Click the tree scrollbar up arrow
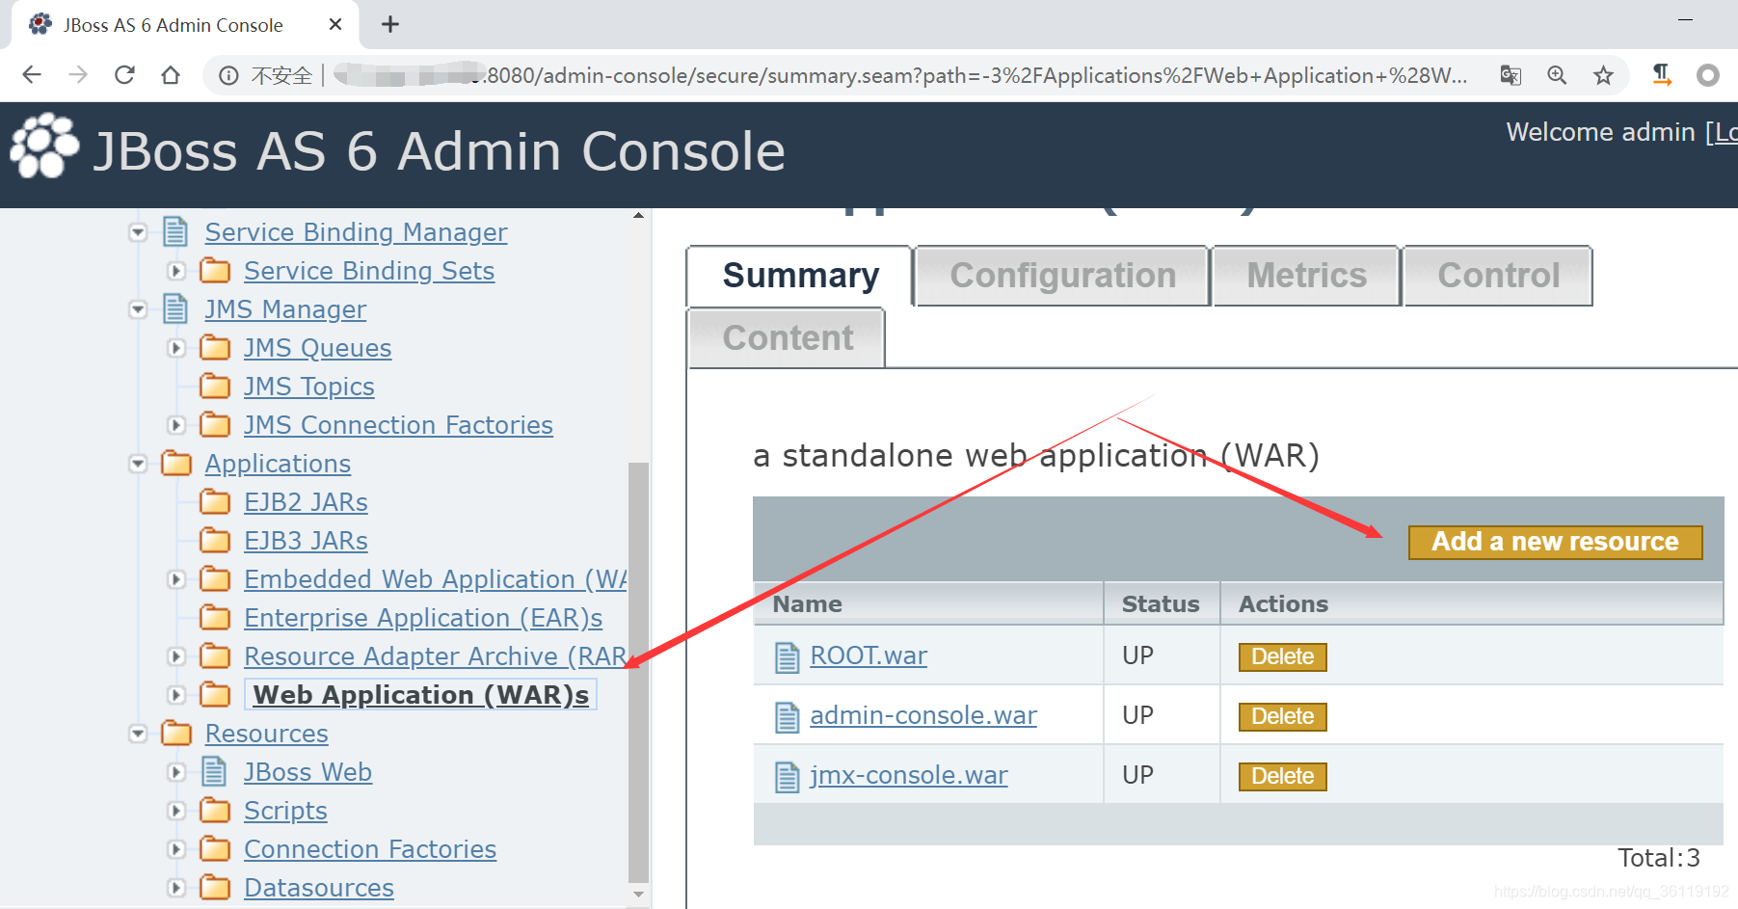 pos(638,215)
